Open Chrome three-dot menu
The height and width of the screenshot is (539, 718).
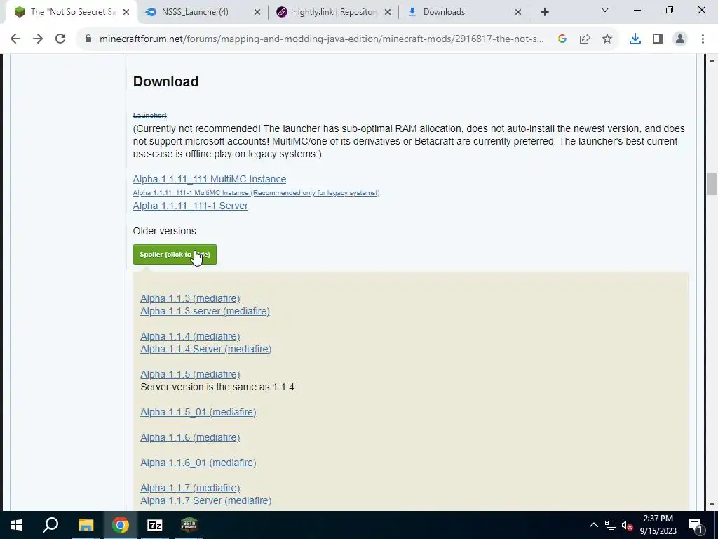pyautogui.click(x=703, y=39)
